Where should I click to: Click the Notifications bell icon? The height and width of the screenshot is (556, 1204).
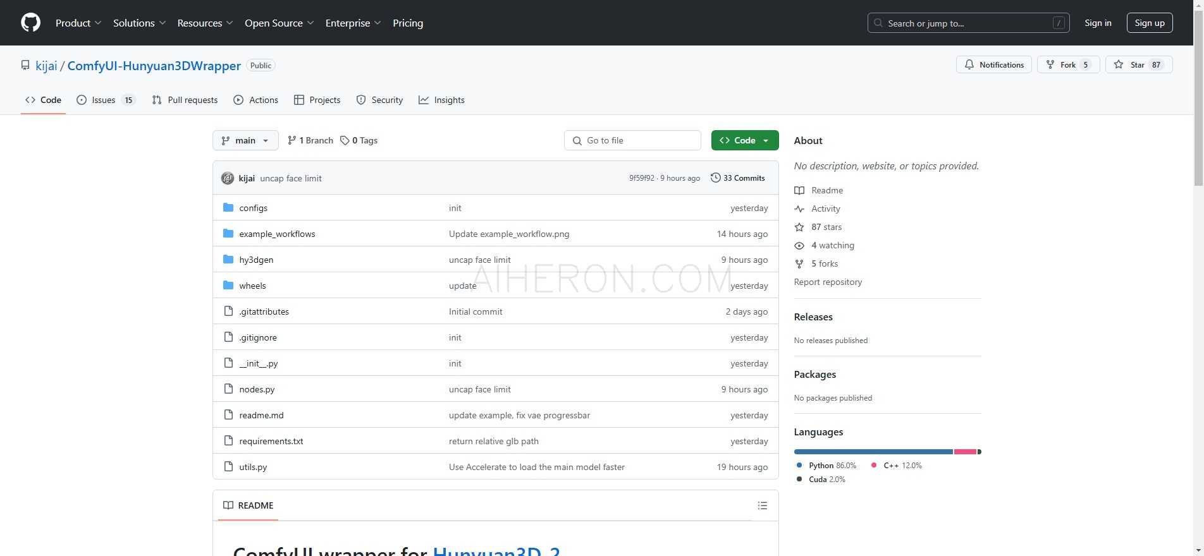point(969,64)
